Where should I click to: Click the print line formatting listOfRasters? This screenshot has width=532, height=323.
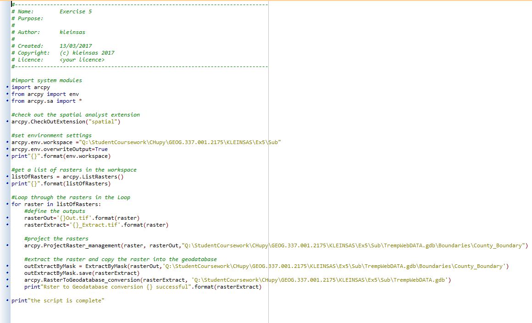tap(61, 184)
